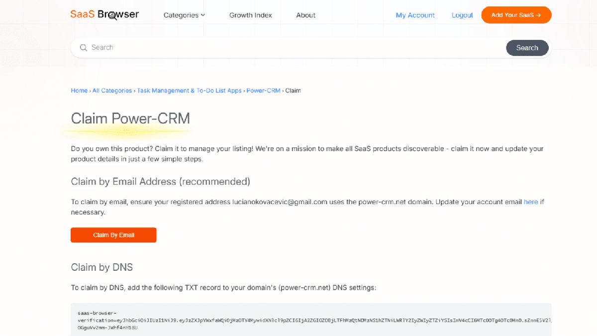Click the Claim Power-CRM page heading
Screen dimensions: 597x336
130,118
